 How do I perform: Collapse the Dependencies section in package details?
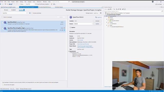69,51
